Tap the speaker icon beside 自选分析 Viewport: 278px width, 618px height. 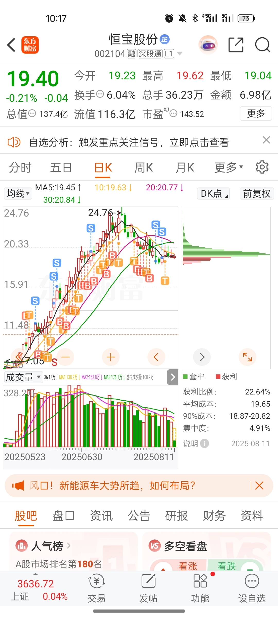tap(14, 142)
